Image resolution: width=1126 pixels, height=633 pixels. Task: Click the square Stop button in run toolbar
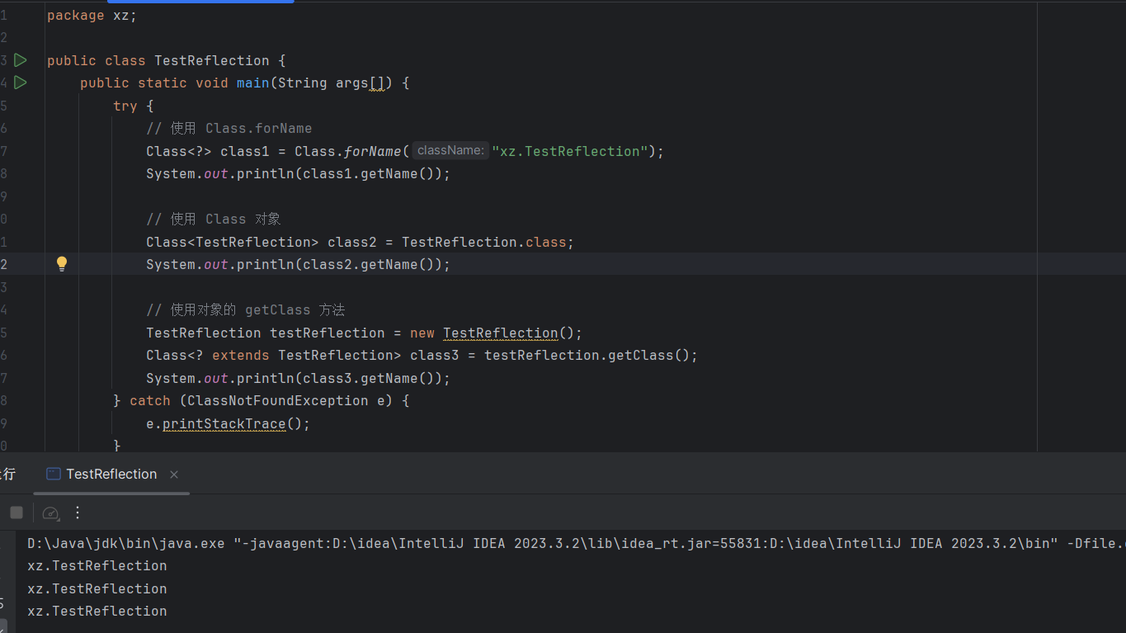pyautogui.click(x=16, y=513)
